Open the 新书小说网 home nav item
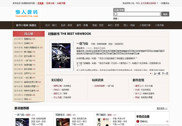Image resolution: width=182 pixels, height=126 pixels. 26,25
